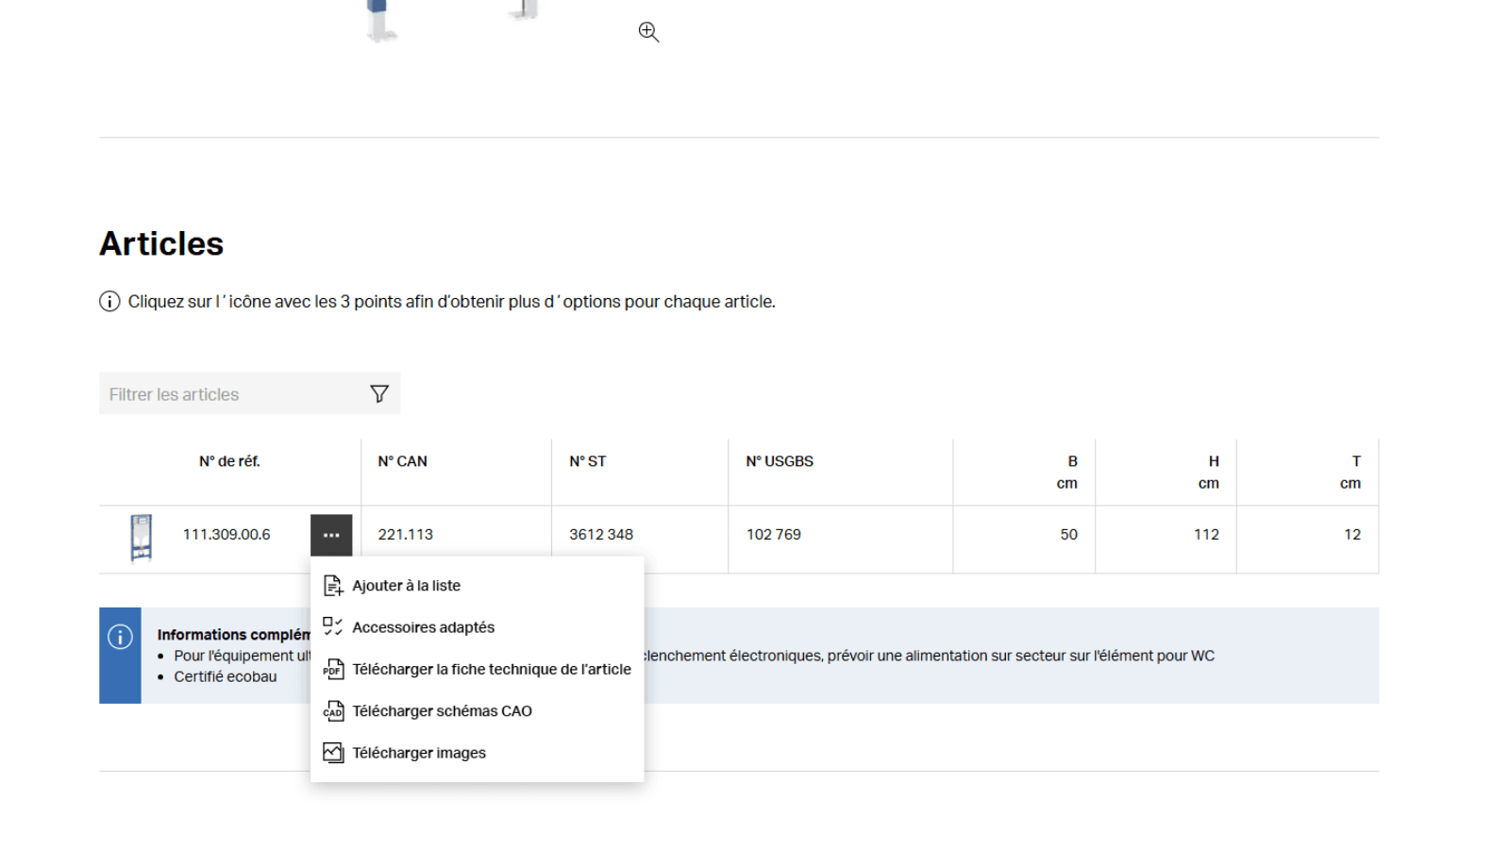Toggle the three-dots options button for article 111.309.00.6
The image size is (1510, 849).
pos(331,535)
